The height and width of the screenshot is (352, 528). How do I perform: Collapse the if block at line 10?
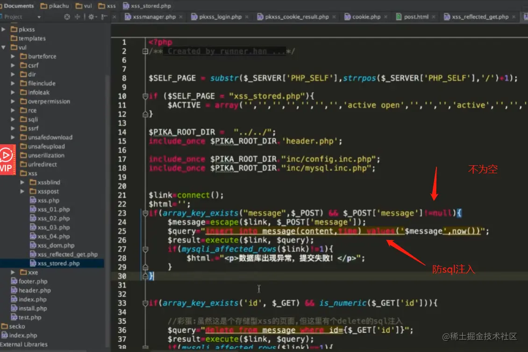(145, 96)
